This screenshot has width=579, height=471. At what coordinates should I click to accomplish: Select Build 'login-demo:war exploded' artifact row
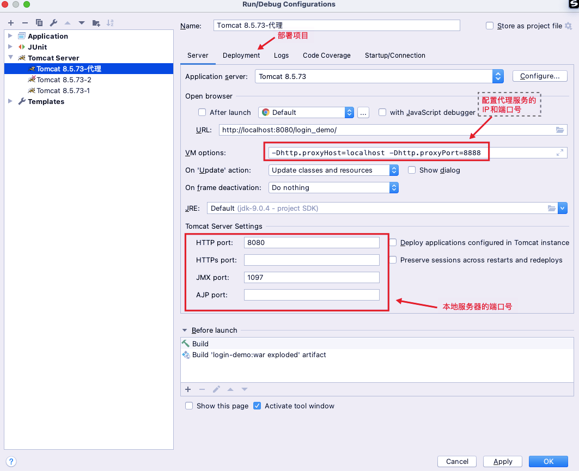(376, 354)
